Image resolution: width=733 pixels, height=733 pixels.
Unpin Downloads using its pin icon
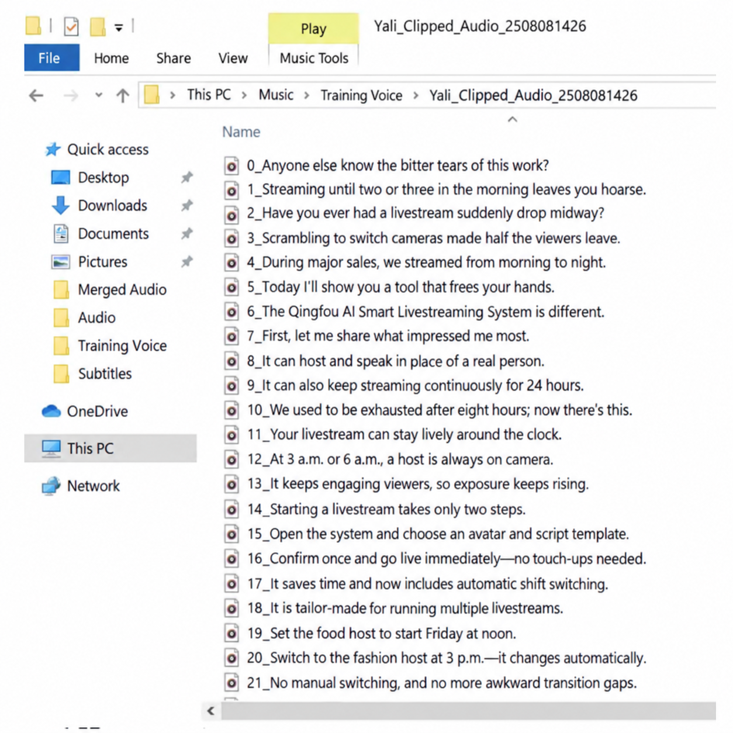[x=186, y=205]
